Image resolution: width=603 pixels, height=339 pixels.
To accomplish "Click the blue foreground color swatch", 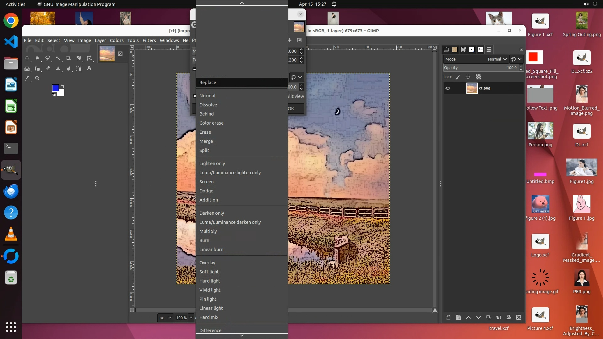I will tap(55, 88).
